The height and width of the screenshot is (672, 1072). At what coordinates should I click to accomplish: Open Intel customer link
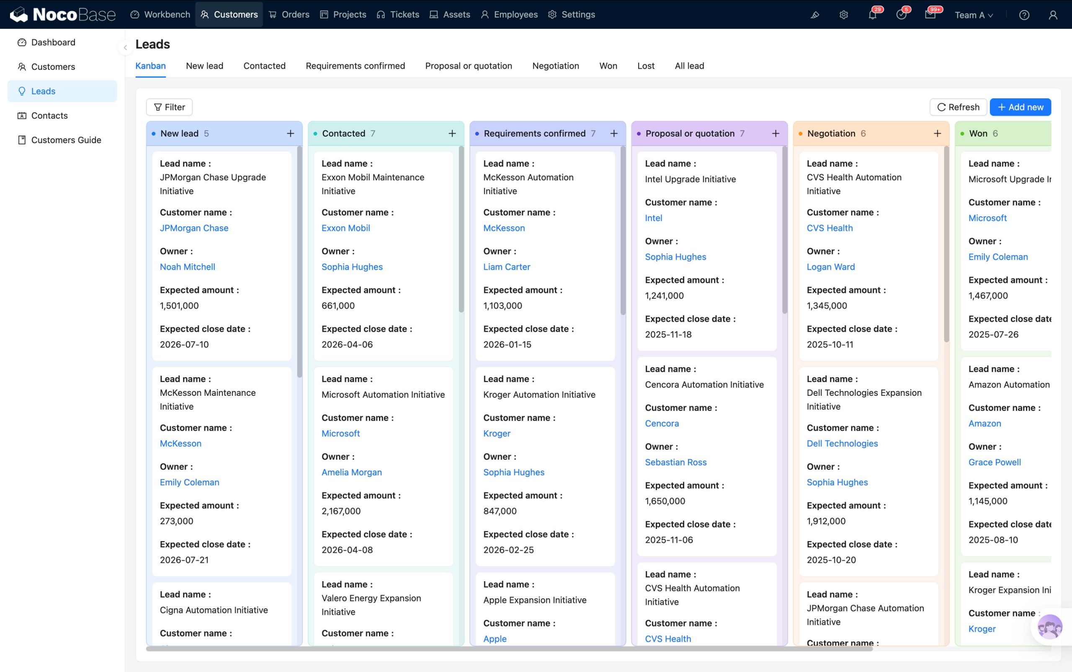coord(653,218)
